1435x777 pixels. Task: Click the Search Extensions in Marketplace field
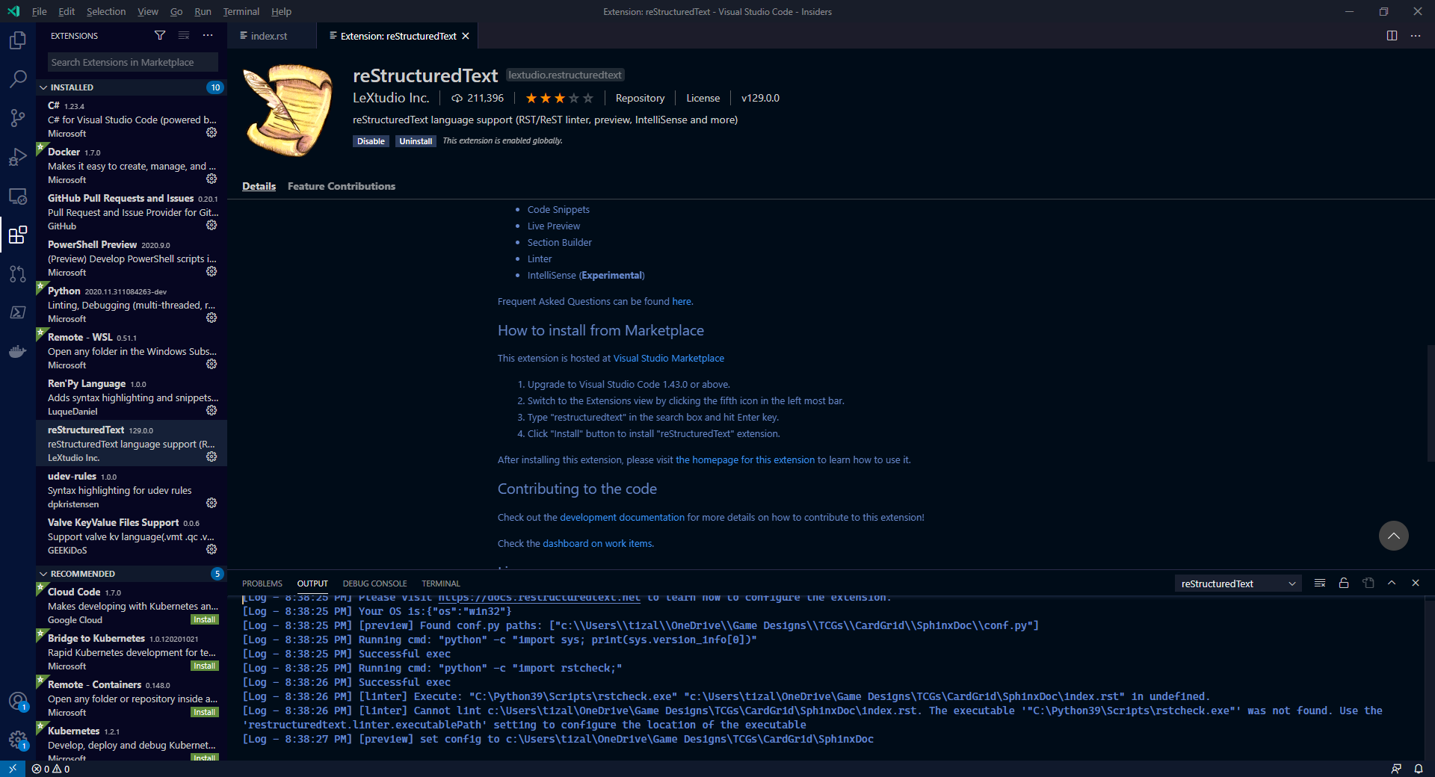click(132, 62)
